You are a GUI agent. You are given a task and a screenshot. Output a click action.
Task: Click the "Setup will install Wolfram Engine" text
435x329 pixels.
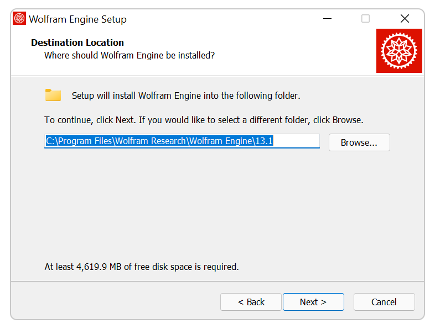[186, 95]
